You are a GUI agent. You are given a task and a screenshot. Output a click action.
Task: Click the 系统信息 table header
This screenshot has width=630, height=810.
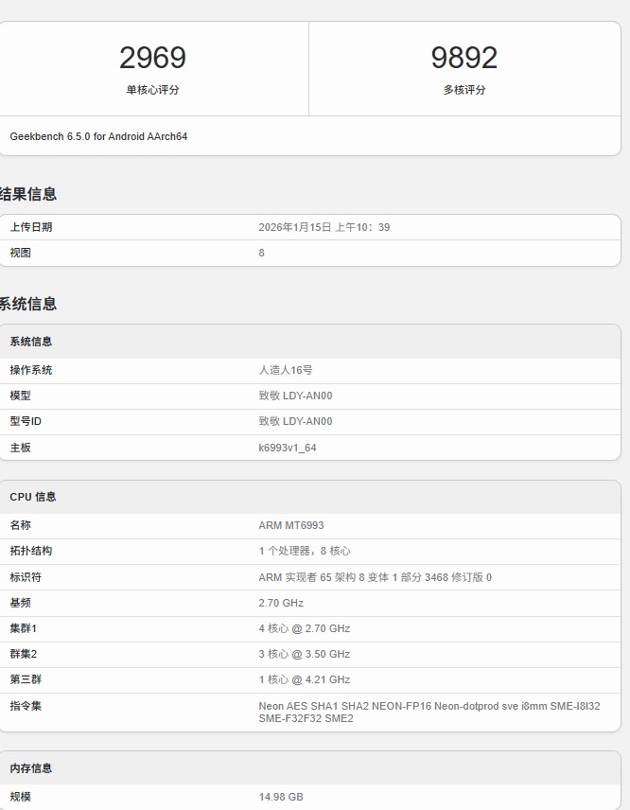31,342
